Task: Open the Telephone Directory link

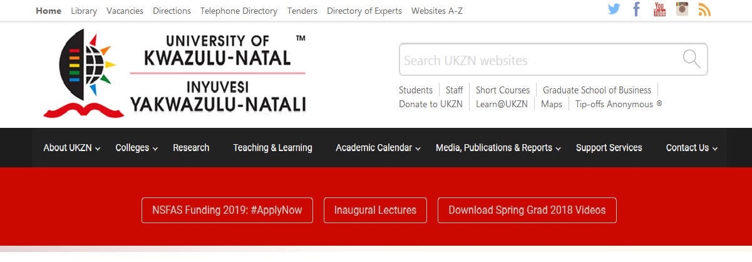Action: 239,11
